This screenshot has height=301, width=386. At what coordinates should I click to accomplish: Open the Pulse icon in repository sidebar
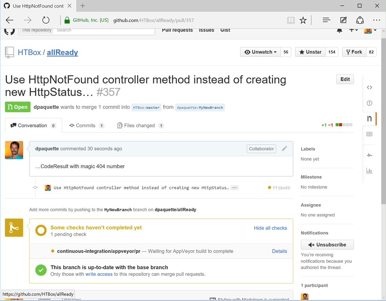[369, 155]
